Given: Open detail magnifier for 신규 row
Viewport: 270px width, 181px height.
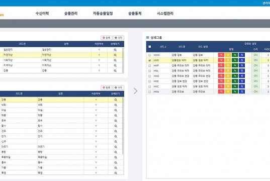Looking at the screenshot, I should (x=116, y=142).
